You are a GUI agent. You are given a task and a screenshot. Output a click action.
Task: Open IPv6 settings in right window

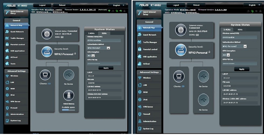click(x=149, y=100)
